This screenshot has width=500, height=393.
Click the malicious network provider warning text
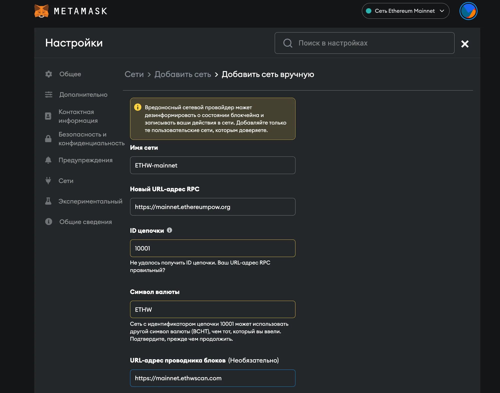pyautogui.click(x=216, y=119)
